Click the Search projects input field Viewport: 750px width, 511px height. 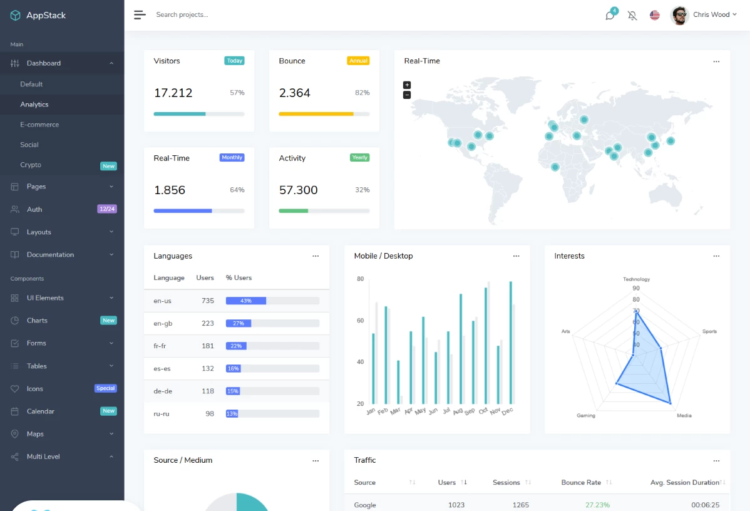(x=182, y=15)
